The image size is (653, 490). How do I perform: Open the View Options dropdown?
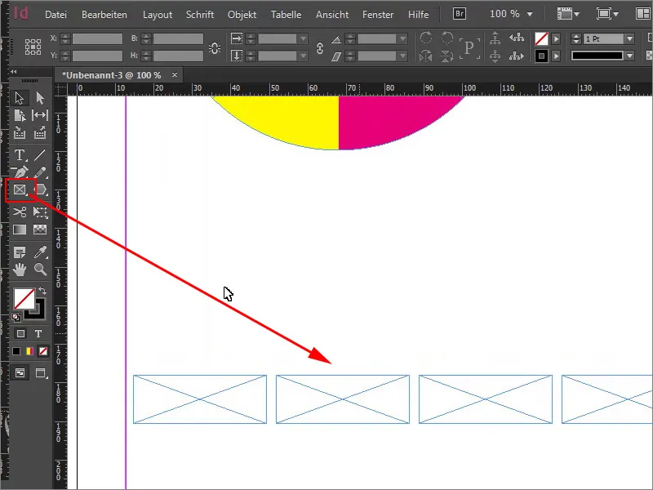coord(568,14)
